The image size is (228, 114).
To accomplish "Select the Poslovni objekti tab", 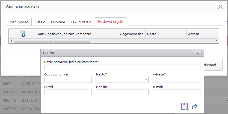I will (x=111, y=22).
